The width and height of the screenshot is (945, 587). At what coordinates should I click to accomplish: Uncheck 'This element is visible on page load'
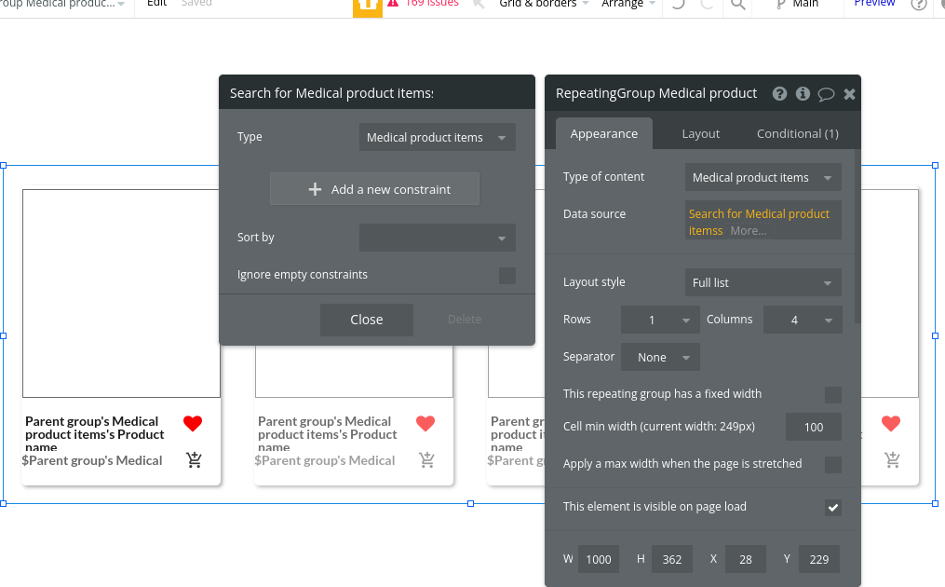point(832,507)
